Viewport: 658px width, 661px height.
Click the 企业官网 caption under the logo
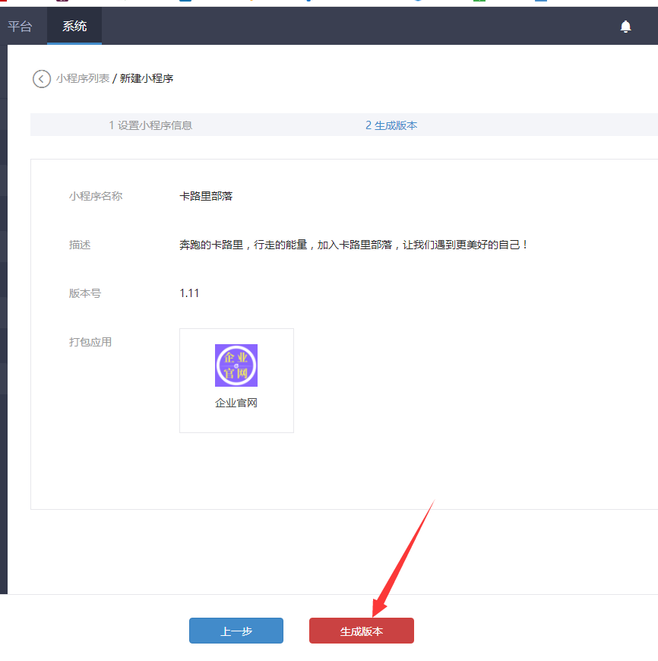tap(236, 403)
